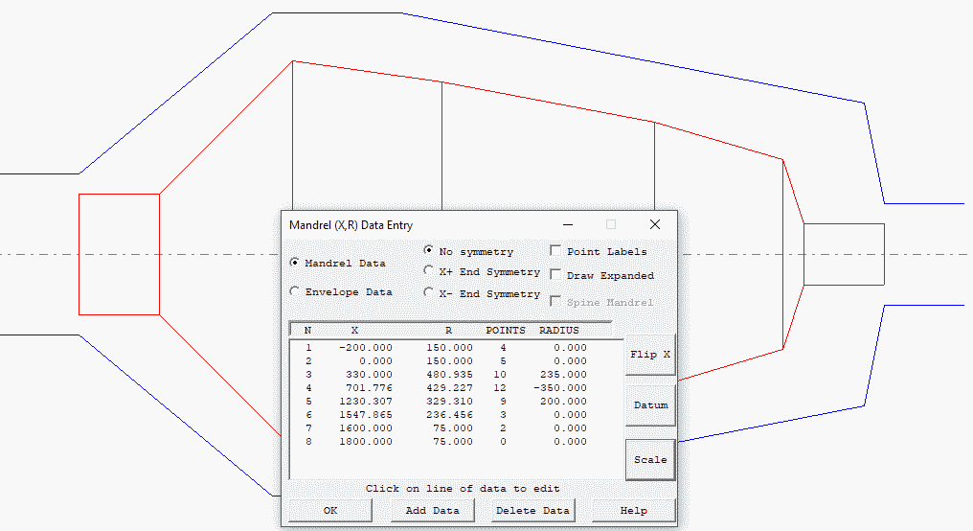Open Help for mandrel data entry

[633, 510]
